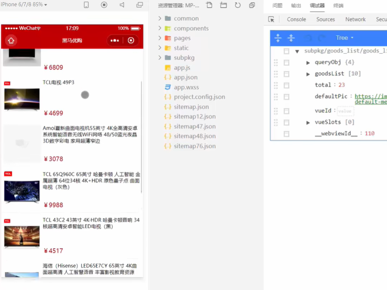Switch to the 输出 panel tab
The height and width of the screenshot is (290, 387).
pos(296,6)
